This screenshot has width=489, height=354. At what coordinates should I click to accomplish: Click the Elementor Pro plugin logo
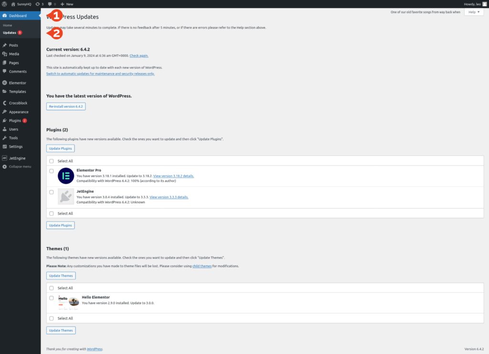[x=65, y=175]
